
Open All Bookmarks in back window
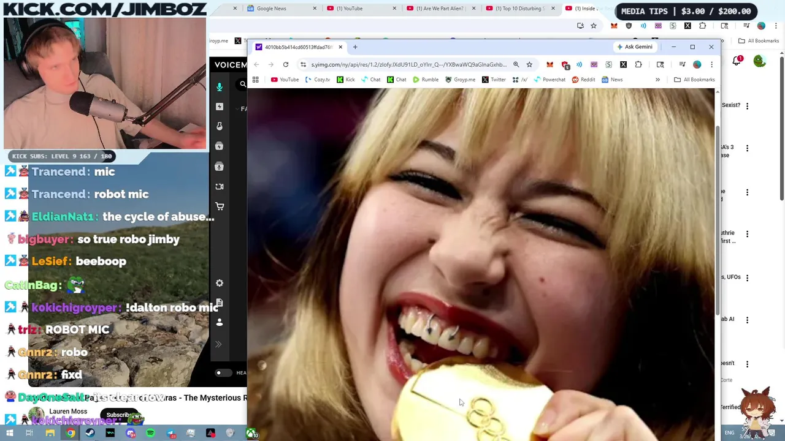tap(759, 41)
